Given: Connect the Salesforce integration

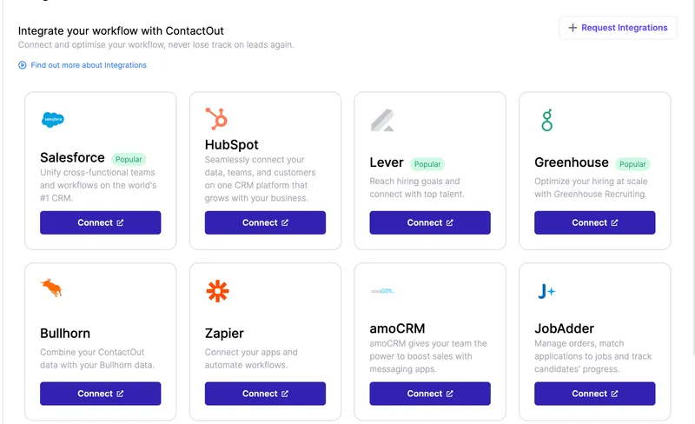Looking at the screenshot, I should (100, 222).
